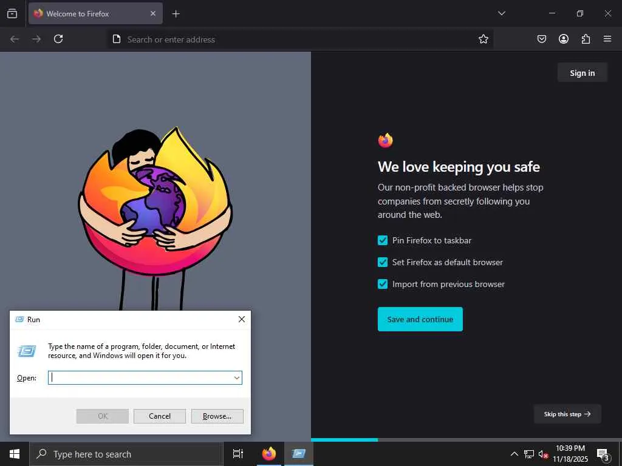
Task: Open the Firefox account icon
Action: [563, 39]
